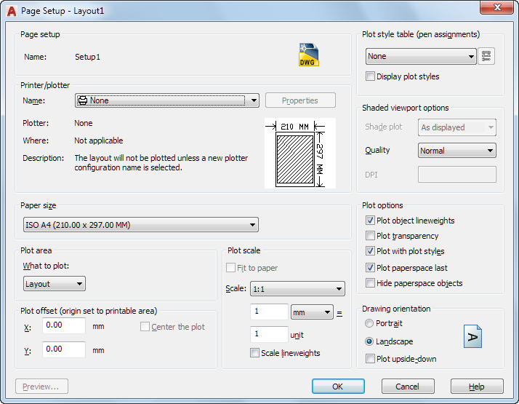Enable Display plot styles checkbox
The image size is (519, 404).
tap(371, 76)
